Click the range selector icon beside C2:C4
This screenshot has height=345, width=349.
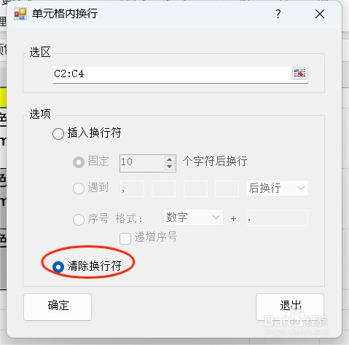click(x=299, y=74)
